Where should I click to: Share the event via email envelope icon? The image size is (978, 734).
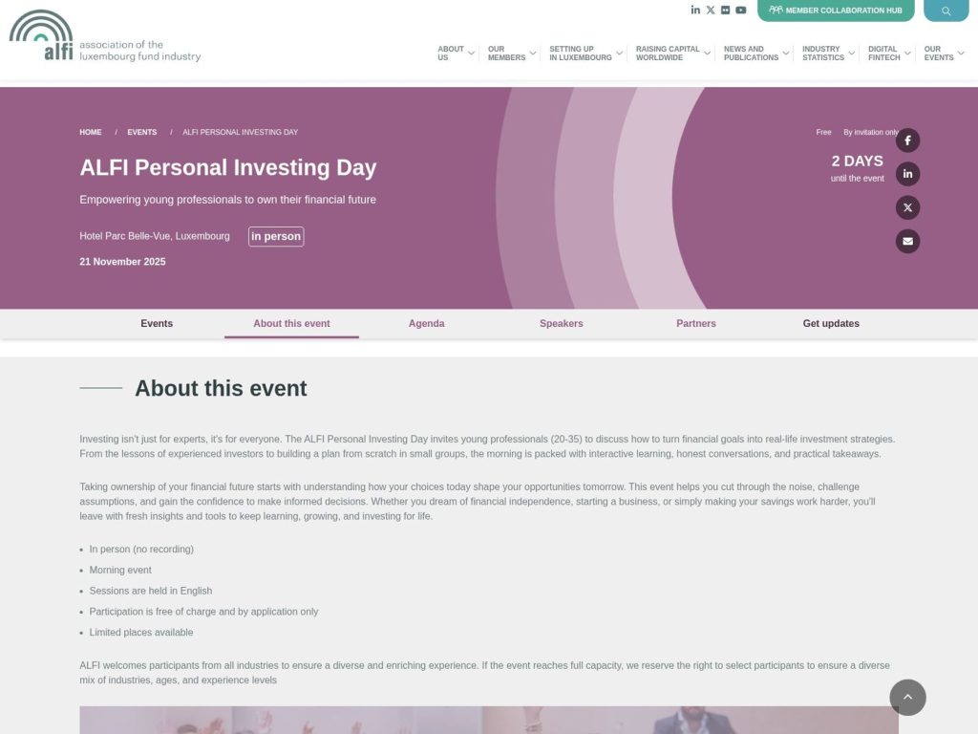pos(907,241)
